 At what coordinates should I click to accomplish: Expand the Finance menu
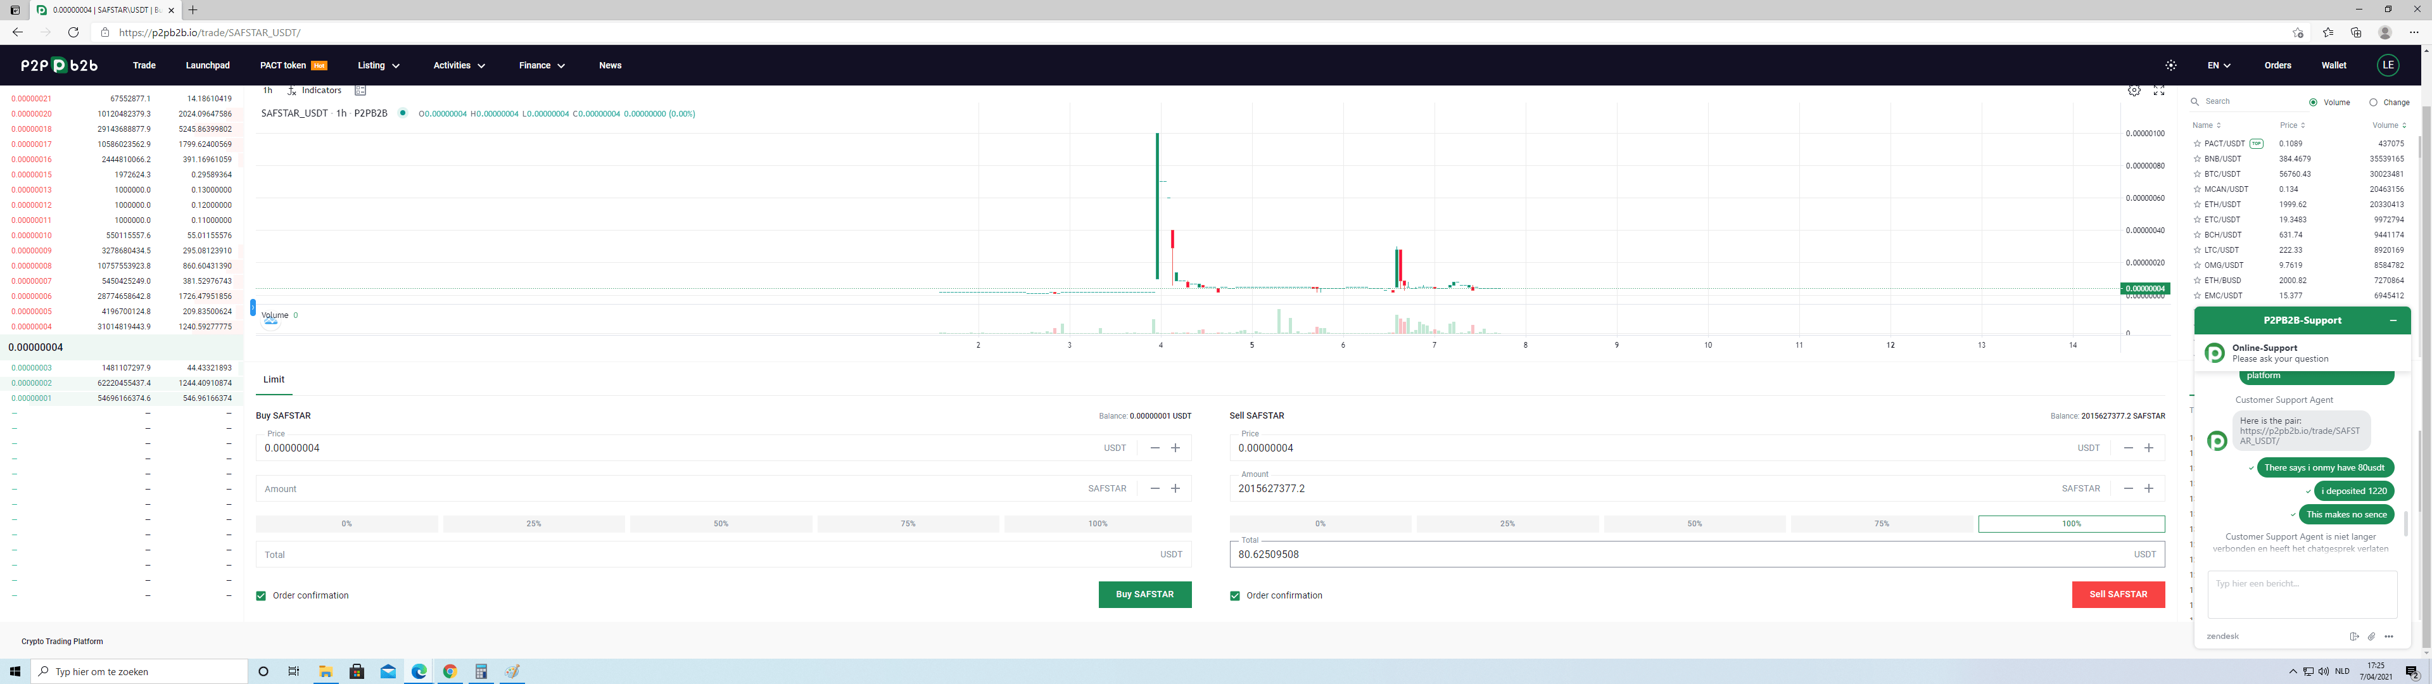pos(542,65)
